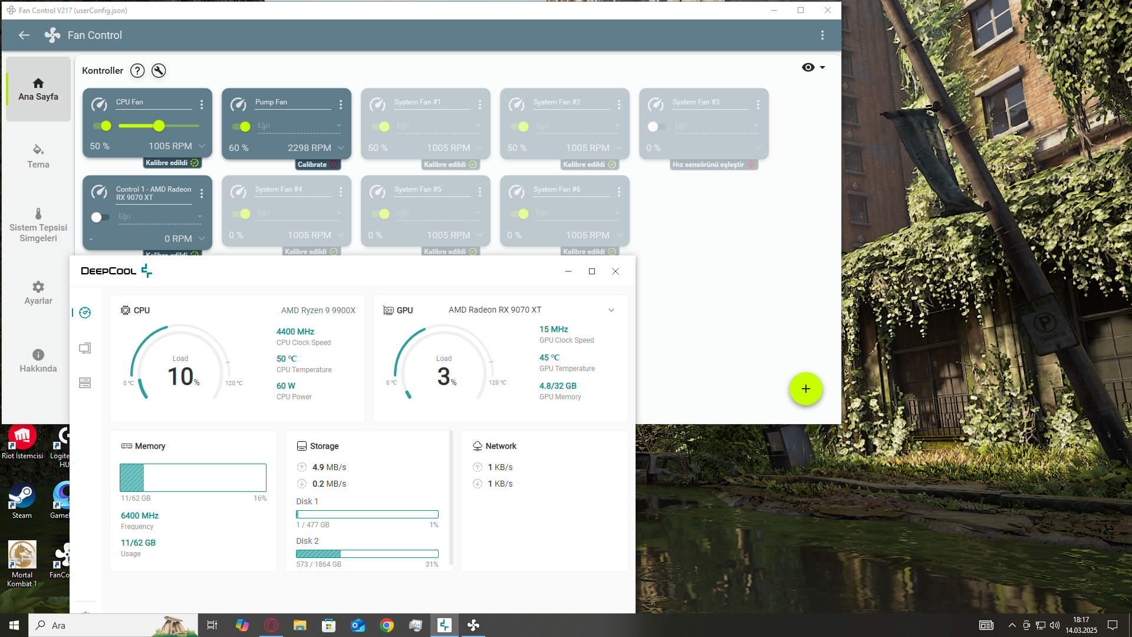The width and height of the screenshot is (1132, 637).
Task: Enable the AMD Radeon RX 9070 XT control switch
Action: [x=100, y=217]
